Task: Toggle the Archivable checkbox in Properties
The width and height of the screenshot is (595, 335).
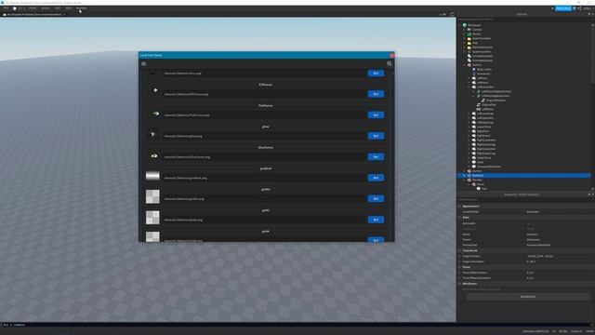Action: [x=529, y=223]
